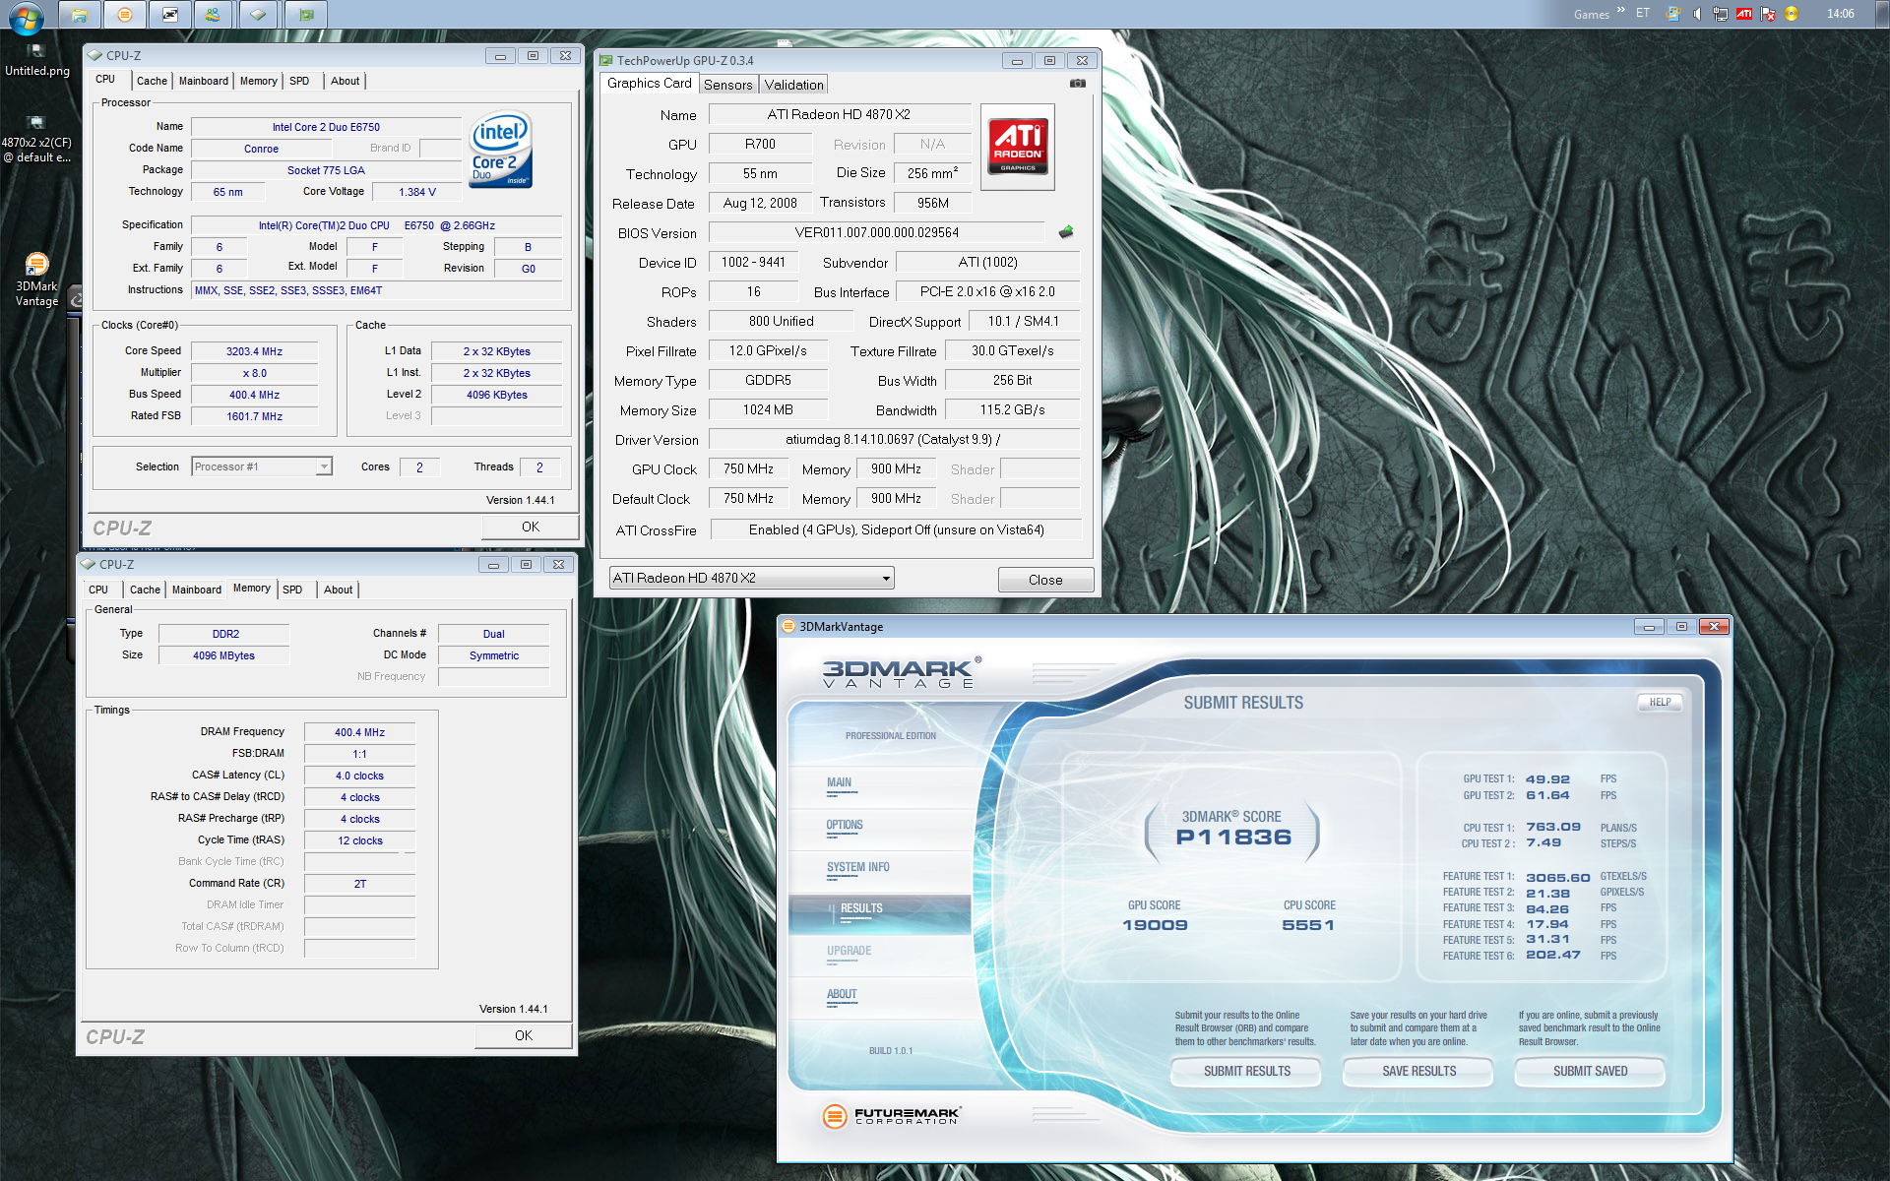Click the GPU score value 19009
Viewport: 1890px width, 1181px height.
tap(1155, 925)
